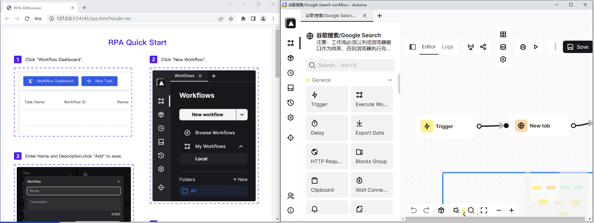Screen dimensions: 594x223
Task: Select the Editor tab
Action: click(428, 47)
